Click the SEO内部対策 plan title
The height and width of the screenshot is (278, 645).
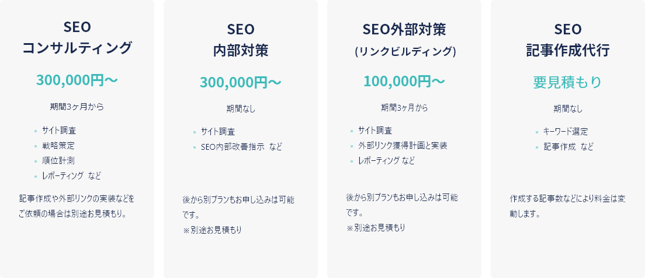click(x=241, y=40)
